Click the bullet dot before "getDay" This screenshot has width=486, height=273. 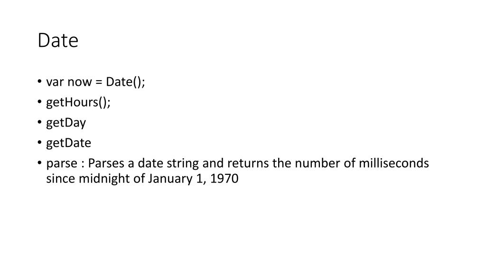pos(40,122)
